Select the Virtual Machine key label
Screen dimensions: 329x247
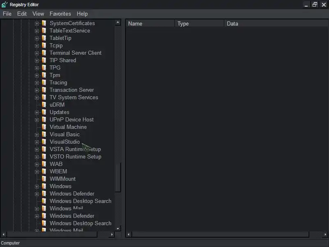pos(68,127)
